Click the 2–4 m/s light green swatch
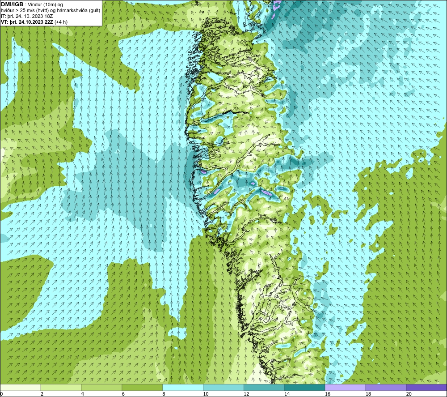 [61, 387]
